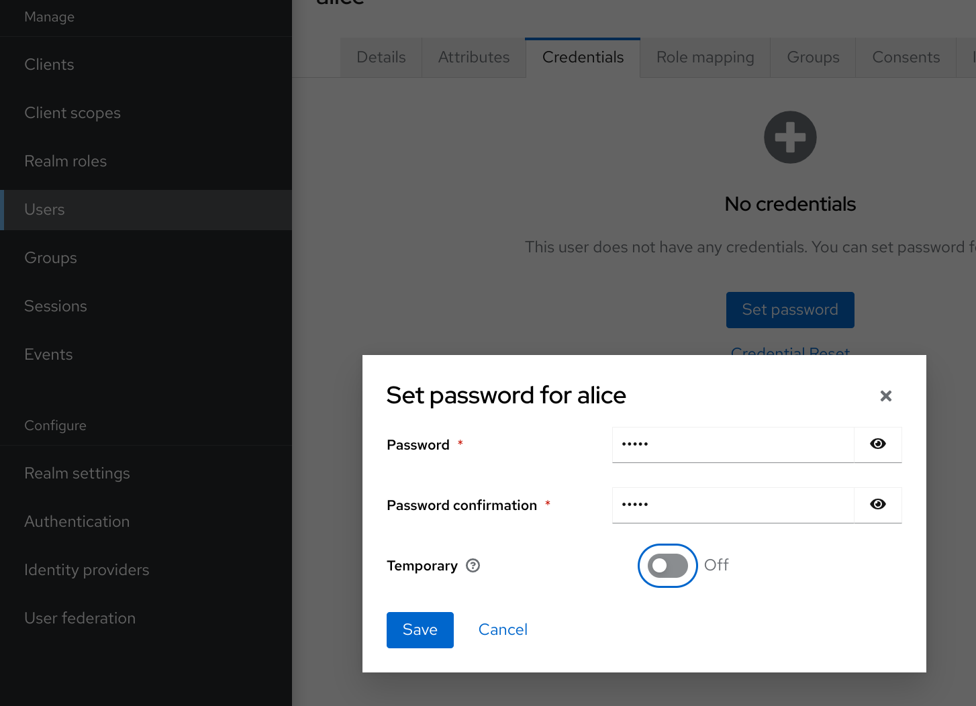Close the Set password dialog
976x706 pixels.
tap(885, 396)
